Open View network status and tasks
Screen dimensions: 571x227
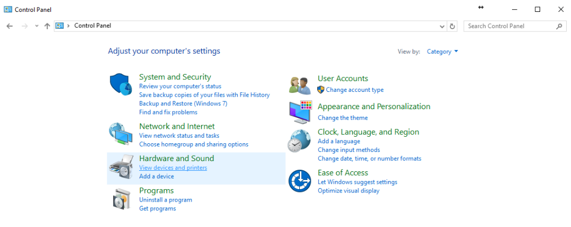(179, 136)
